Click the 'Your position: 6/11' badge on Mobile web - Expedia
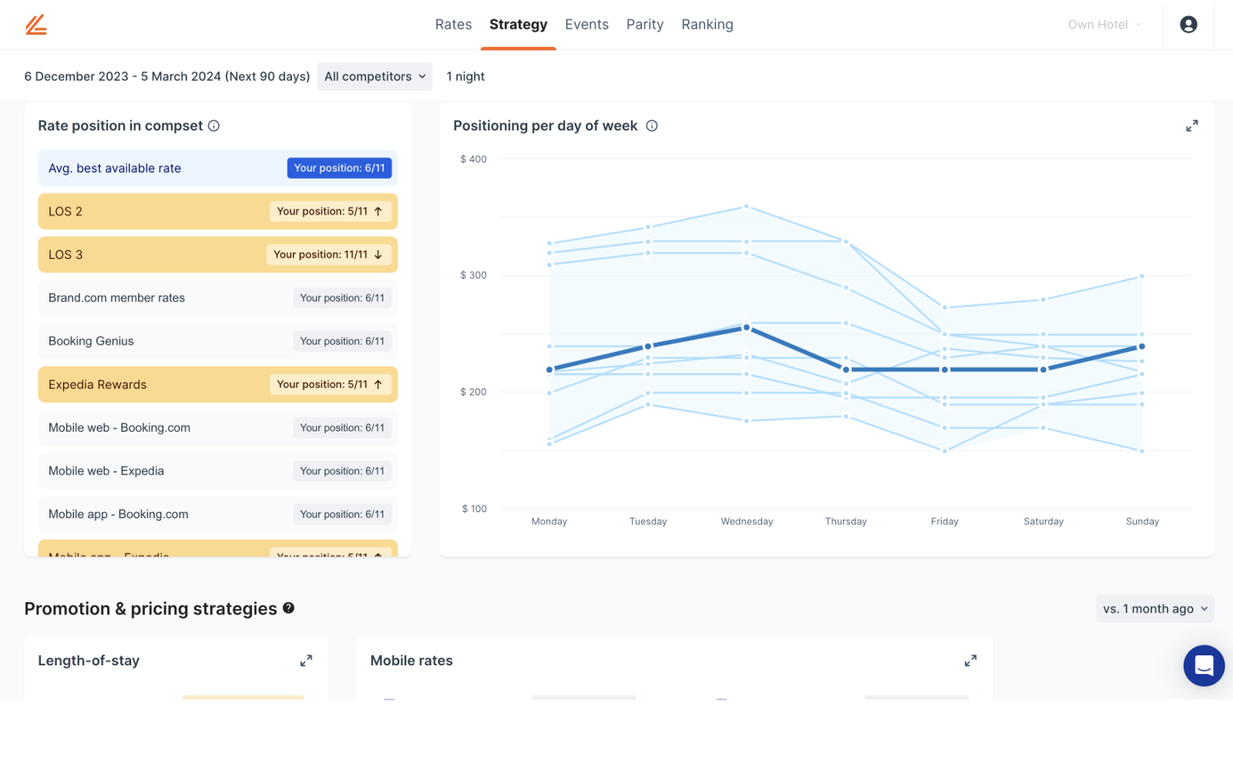The width and height of the screenshot is (1233, 771). tap(342, 471)
